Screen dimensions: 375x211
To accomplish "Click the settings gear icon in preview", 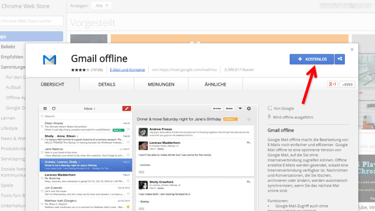I will [x=249, y=108].
